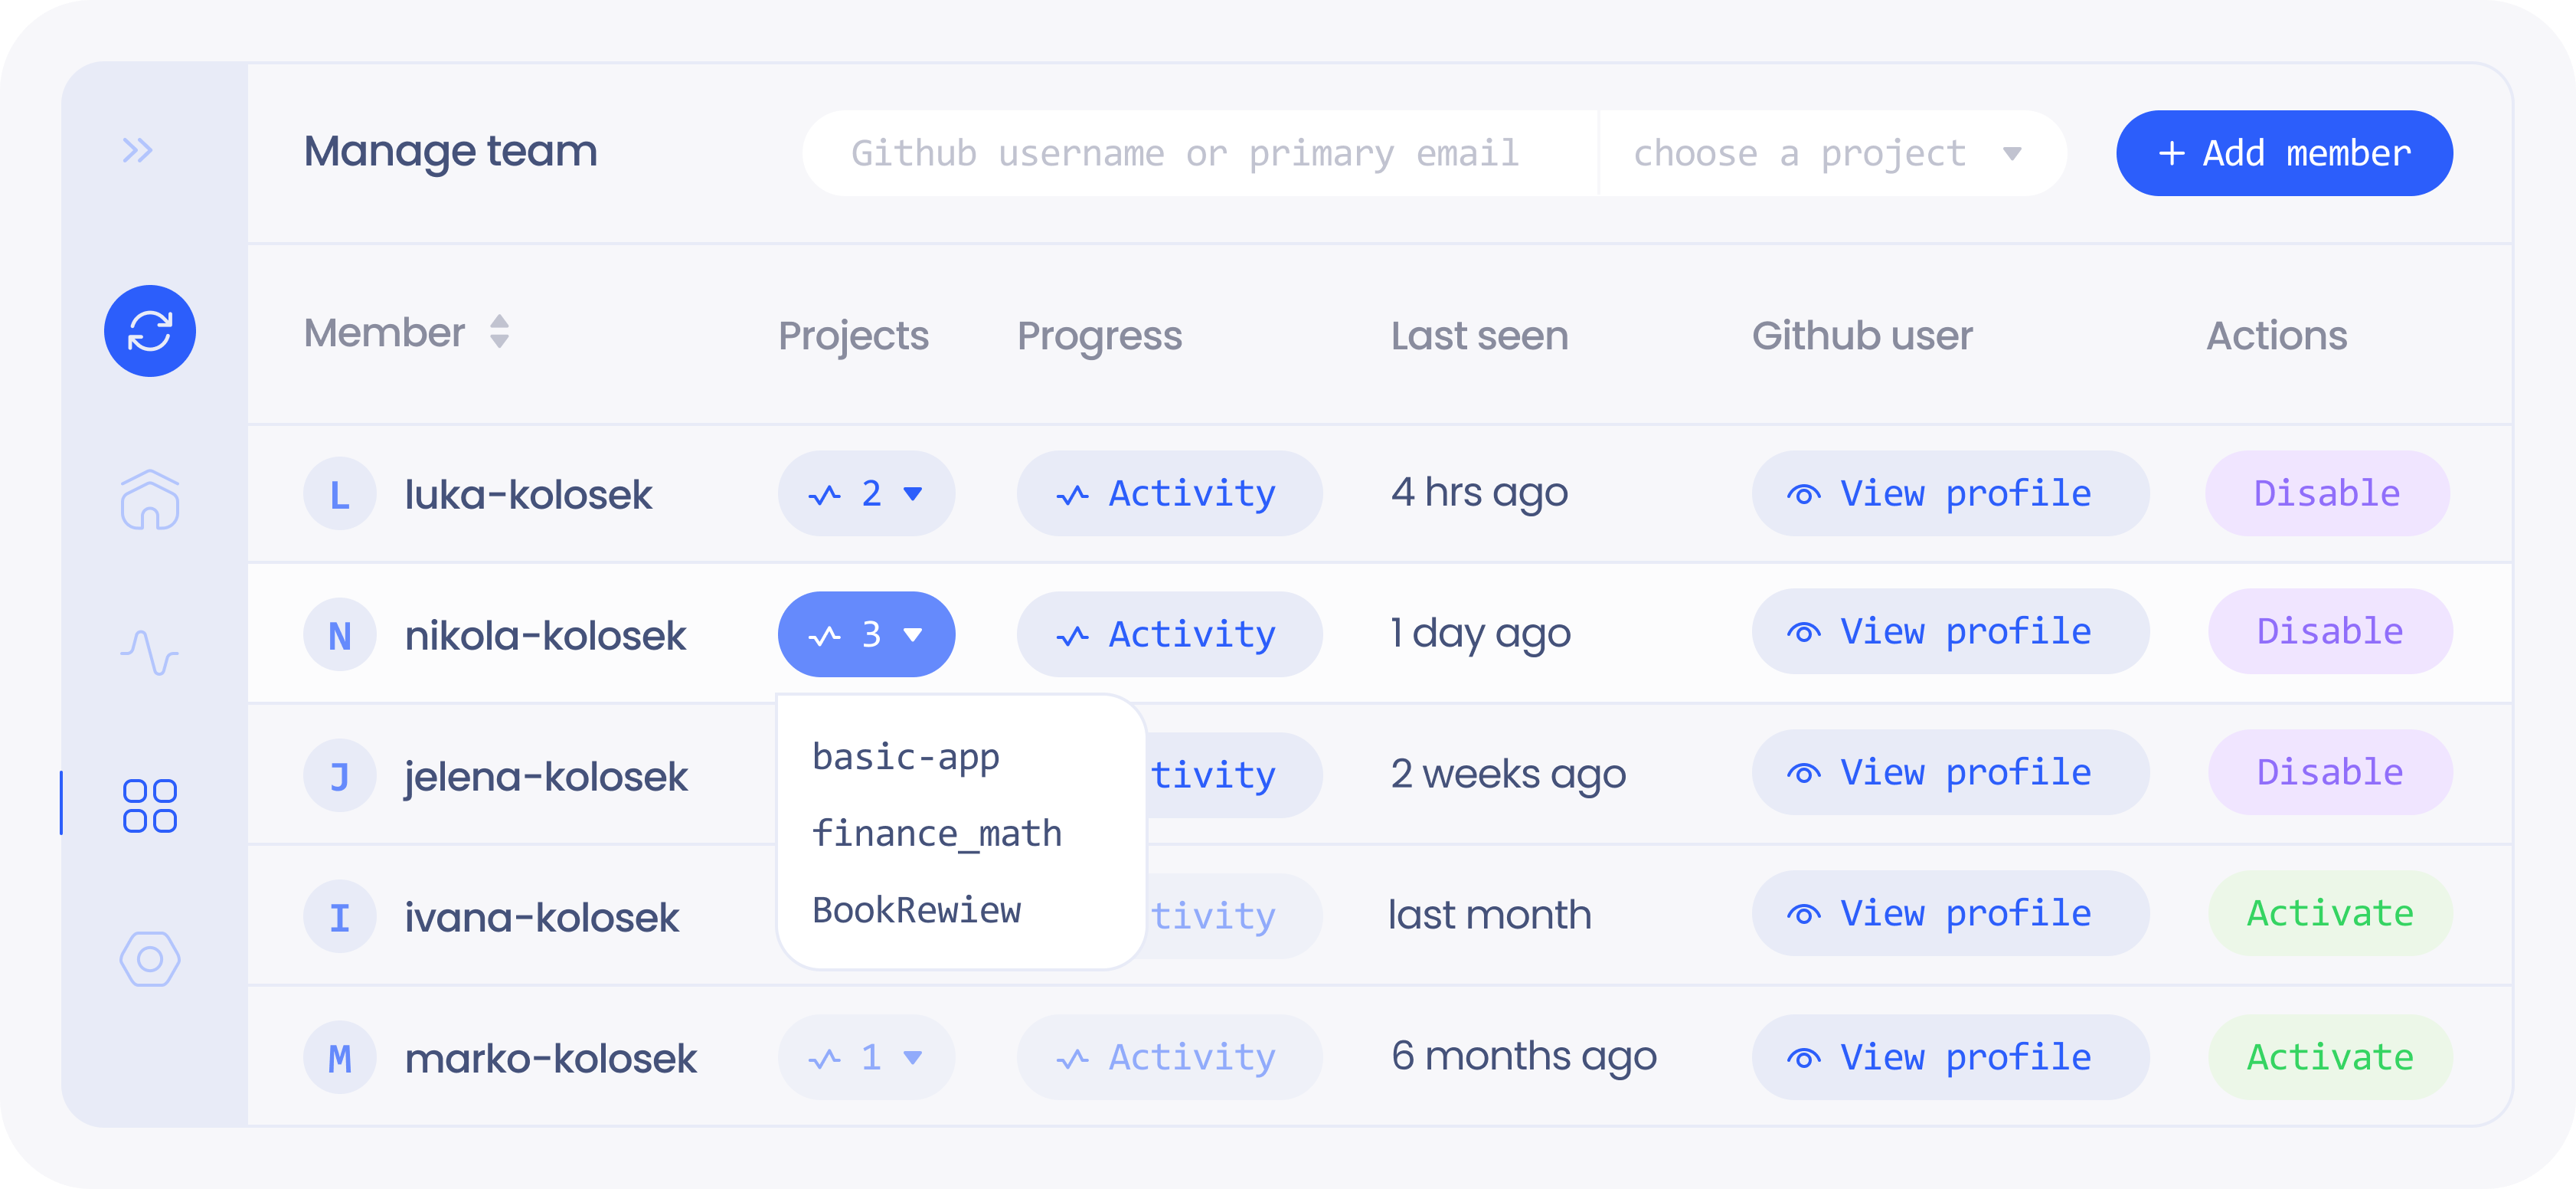Choose finance_math in the projects list
The height and width of the screenshot is (1189, 2576).
[937, 834]
